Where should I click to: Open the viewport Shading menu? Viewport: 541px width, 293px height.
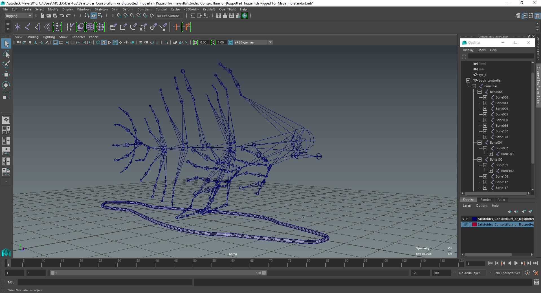(x=32, y=37)
